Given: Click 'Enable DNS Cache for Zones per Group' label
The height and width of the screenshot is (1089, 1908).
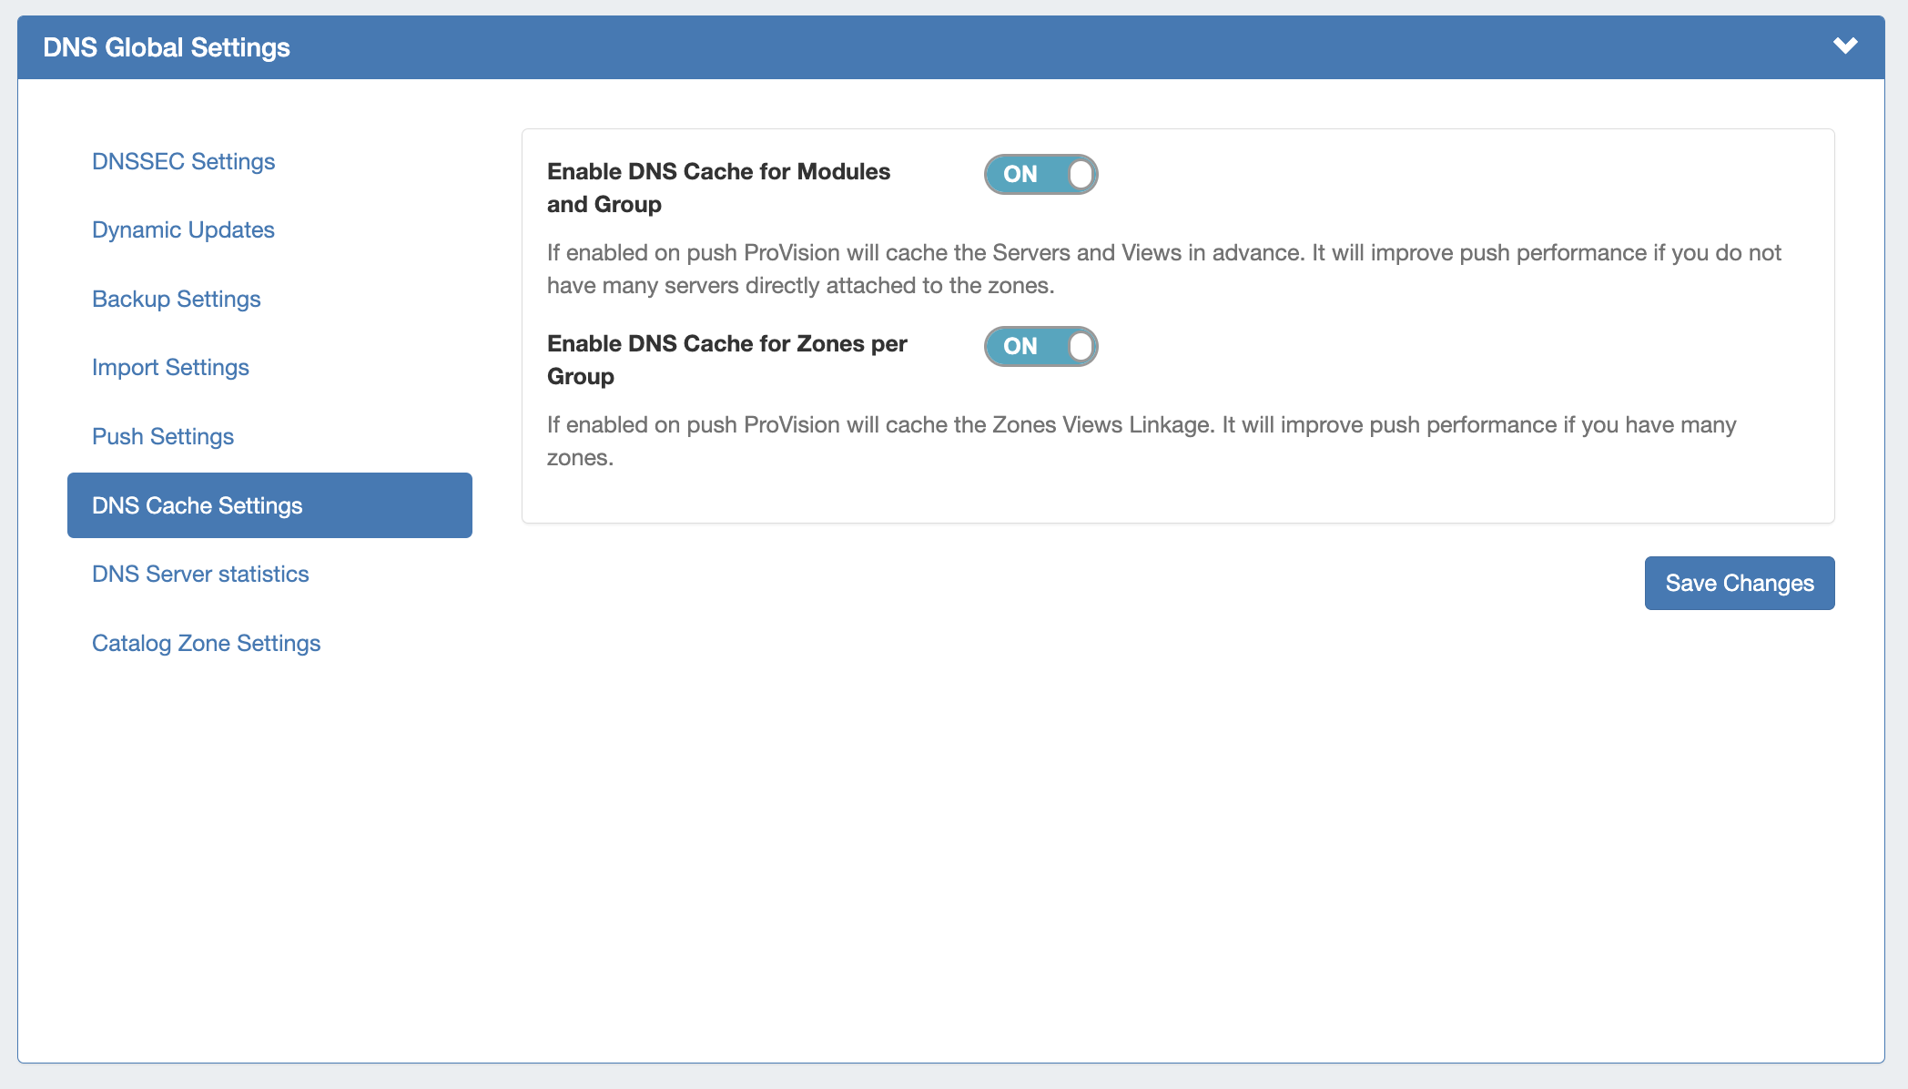Looking at the screenshot, I should pos(726,359).
